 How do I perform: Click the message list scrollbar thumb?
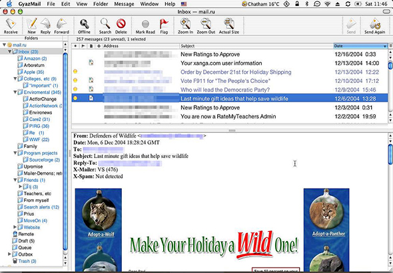tap(390, 66)
